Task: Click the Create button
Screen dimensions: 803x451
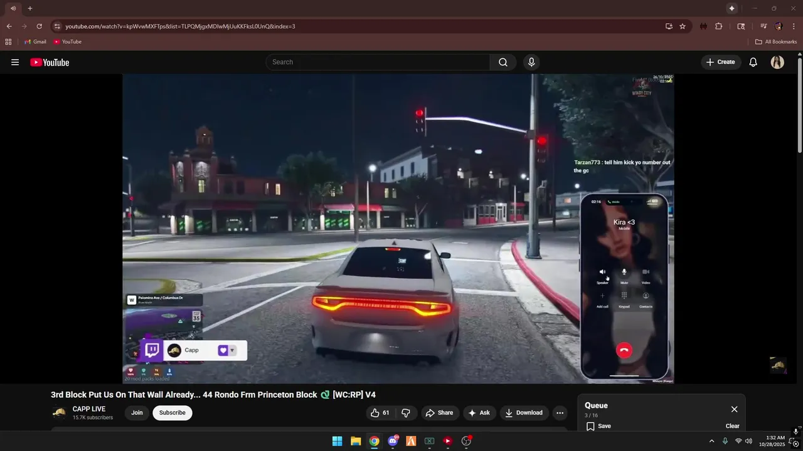Action: tap(721, 62)
